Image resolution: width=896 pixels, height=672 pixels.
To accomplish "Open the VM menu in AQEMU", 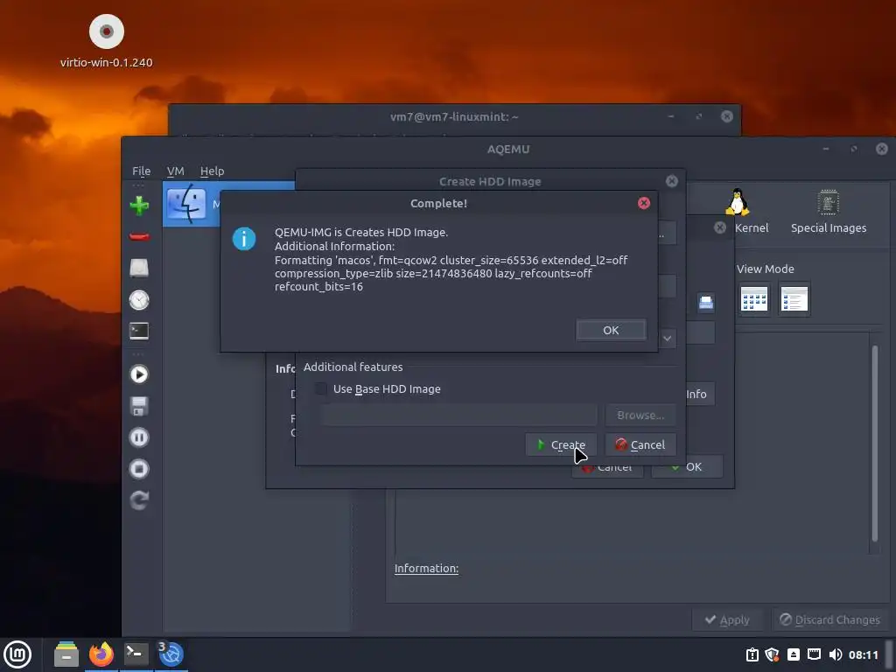I will (175, 171).
